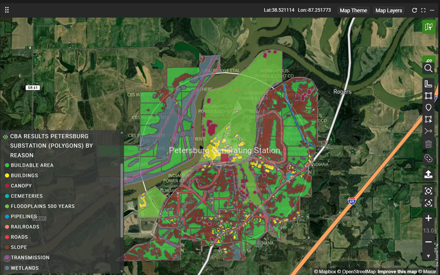Click the yellow Buildings color dot
Image resolution: width=440 pixels, height=275 pixels.
click(7, 176)
